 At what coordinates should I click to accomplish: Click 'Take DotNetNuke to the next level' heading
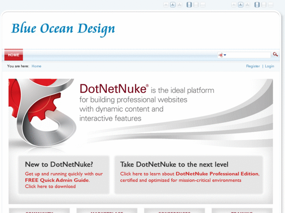tap(174, 165)
